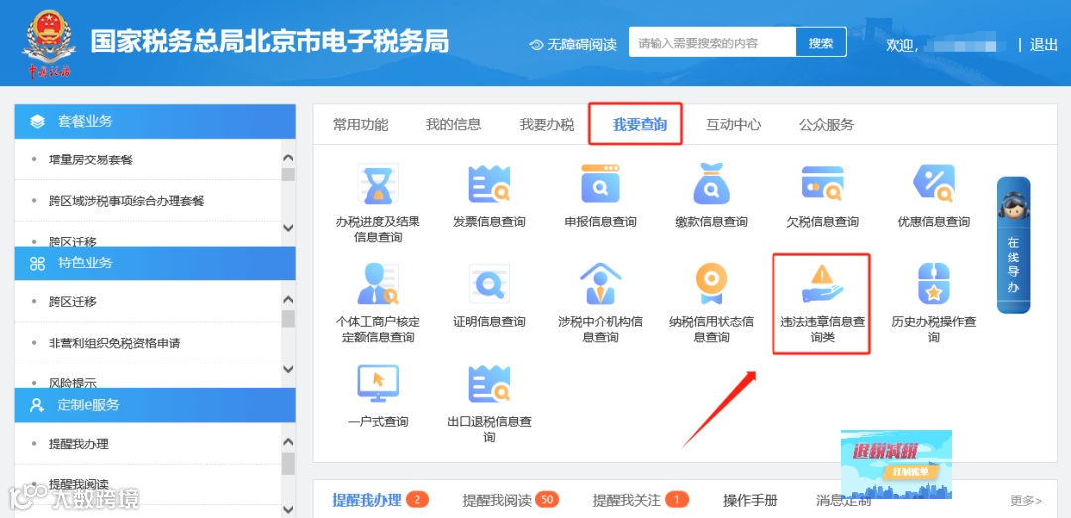Open 办税进度及结果信息查询 hourglass icon

click(x=378, y=184)
